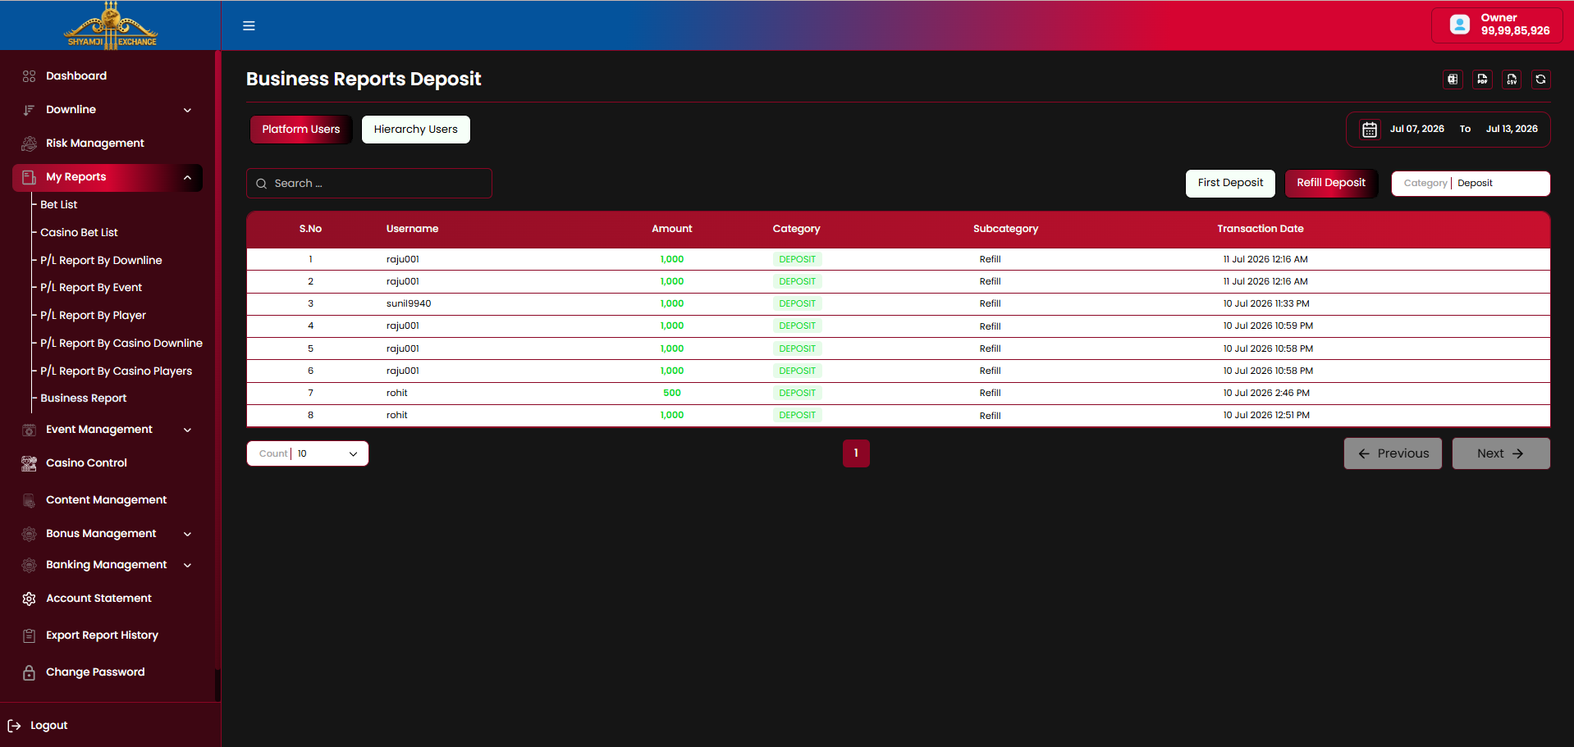Click transaction date 10 Jul 2026 11:33 PM

[1265, 304]
